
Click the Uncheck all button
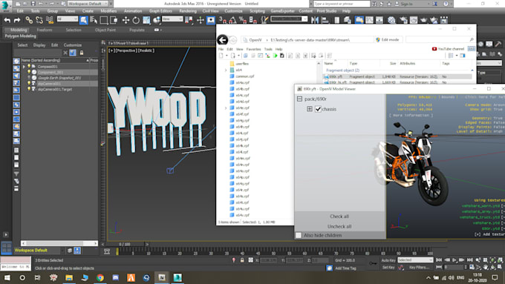coord(339,226)
